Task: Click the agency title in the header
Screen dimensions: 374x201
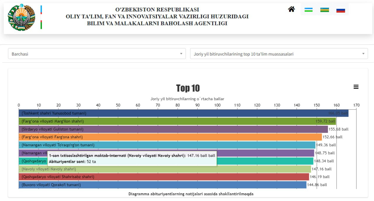Action: [x=157, y=17]
